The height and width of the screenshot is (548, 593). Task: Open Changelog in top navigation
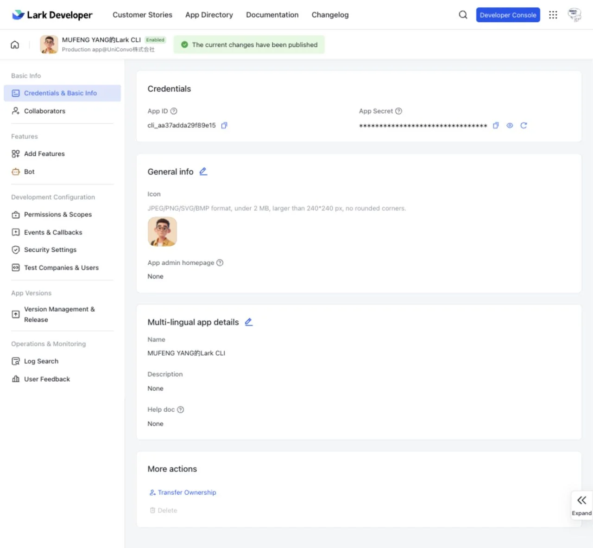pyautogui.click(x=330, y=15)
